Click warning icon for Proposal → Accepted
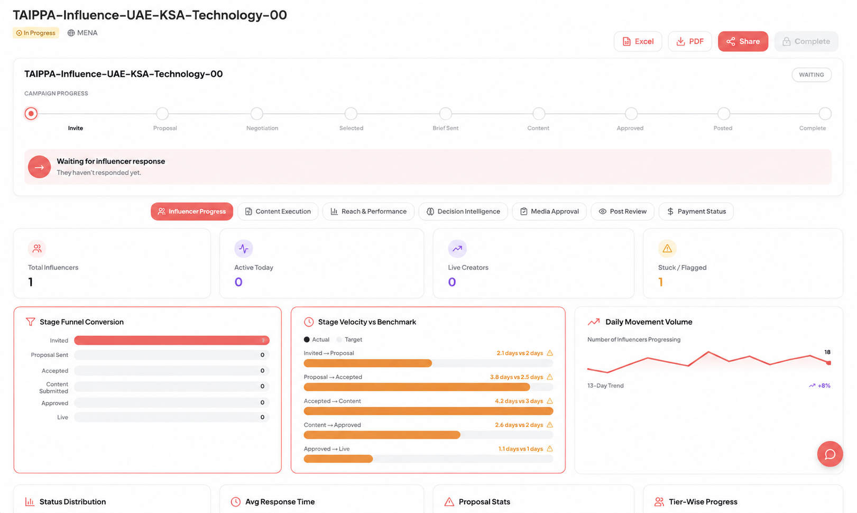 coord(550,377)
